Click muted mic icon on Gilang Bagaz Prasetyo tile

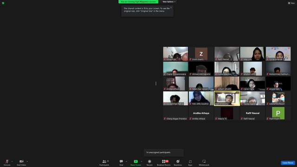(x=165, y=119)
